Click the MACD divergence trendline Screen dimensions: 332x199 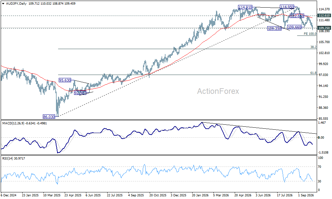[x=259, y=128]
